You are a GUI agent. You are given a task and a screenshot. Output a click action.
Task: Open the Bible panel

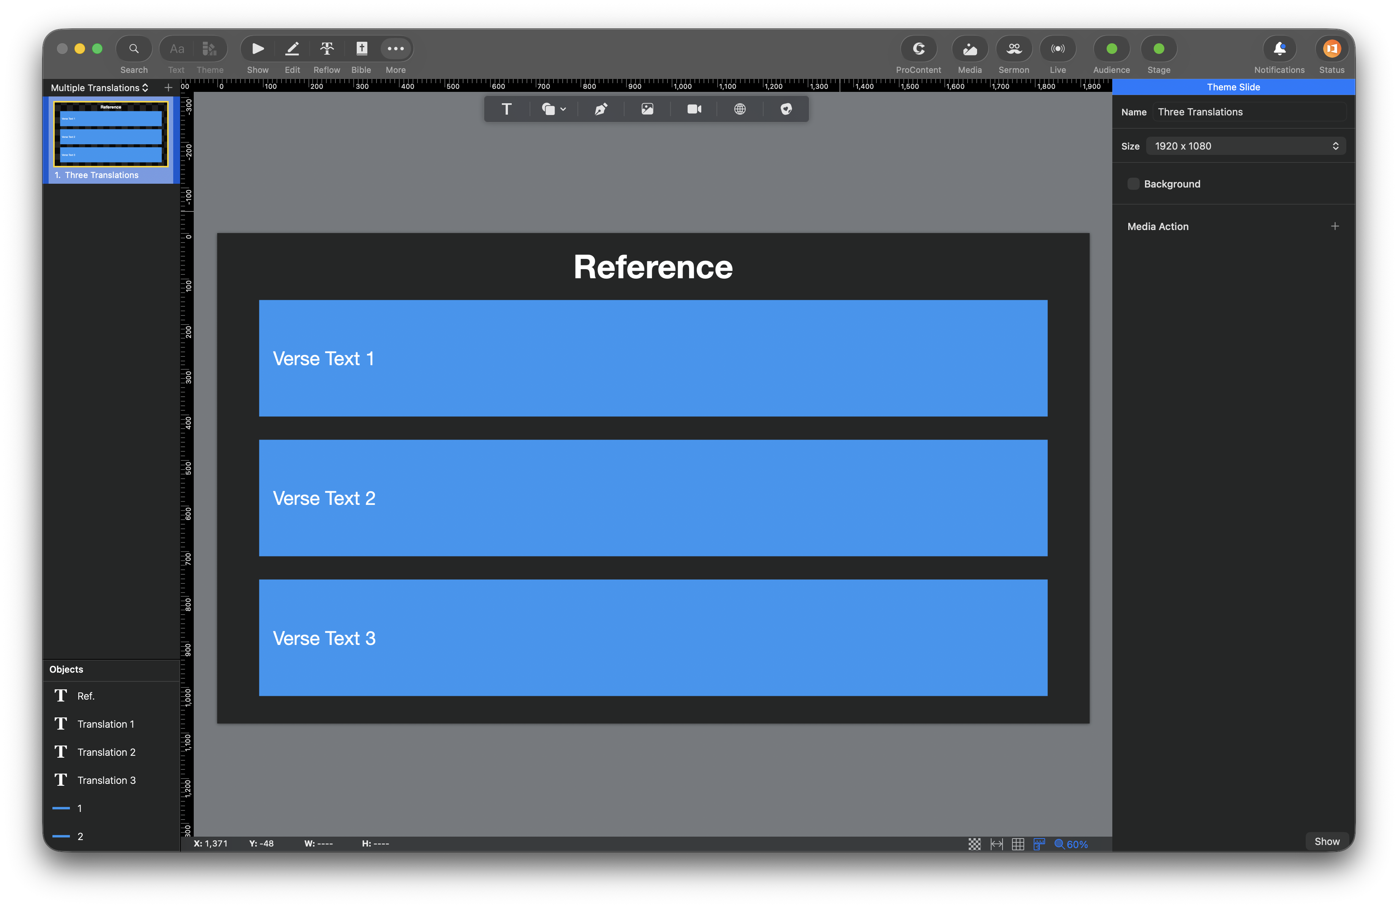tap(361, 49)
